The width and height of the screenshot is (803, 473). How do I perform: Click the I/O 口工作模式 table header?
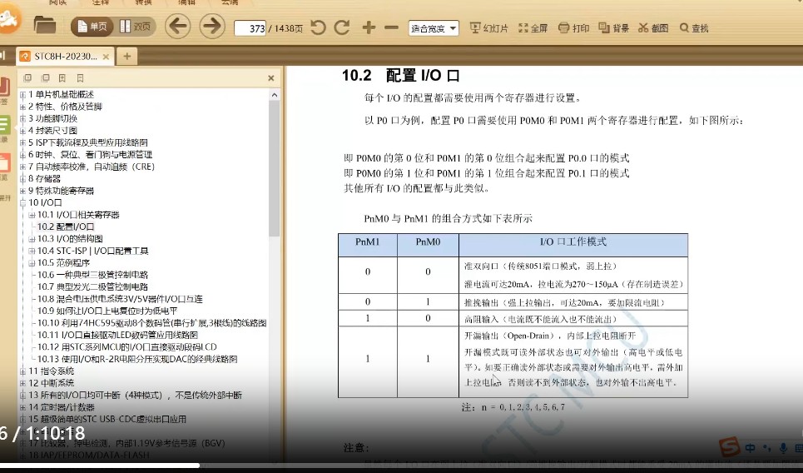(573, 245)
